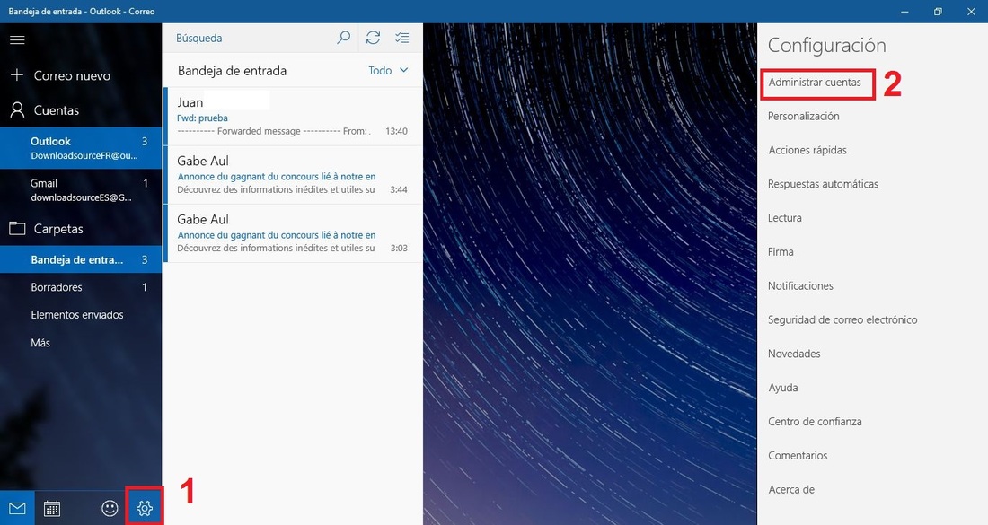Open the Borradores folder
This screenshot has width=988, height=525.
[81, 287]
